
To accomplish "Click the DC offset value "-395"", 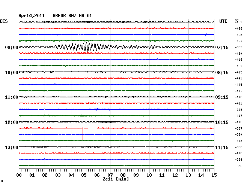I will pyautogui.click(x=238, y=110).
